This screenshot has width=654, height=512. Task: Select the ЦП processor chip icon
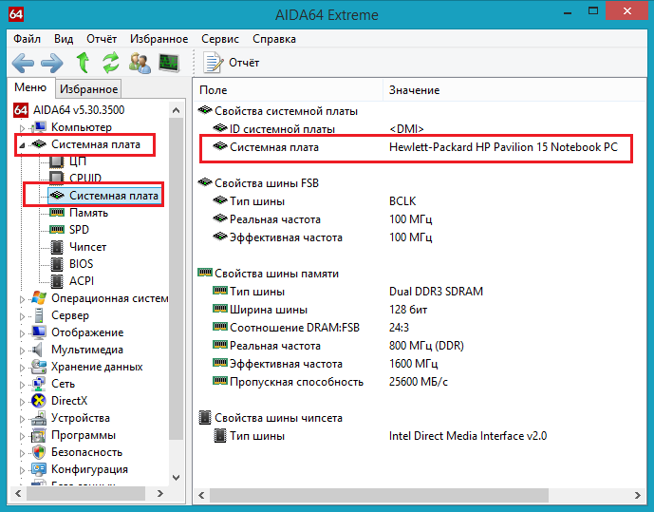(57, 161)
